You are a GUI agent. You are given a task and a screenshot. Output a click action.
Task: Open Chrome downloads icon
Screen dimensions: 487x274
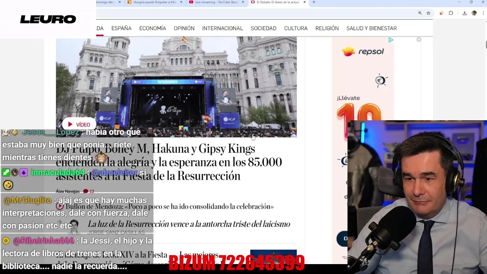pyautogui.click(x=465, y=13)
